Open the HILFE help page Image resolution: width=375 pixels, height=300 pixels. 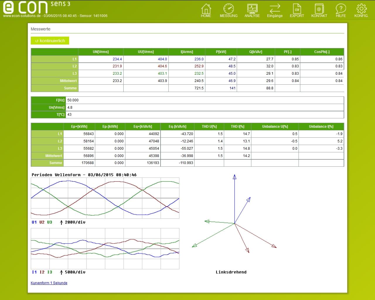click(x=341, y=10)
